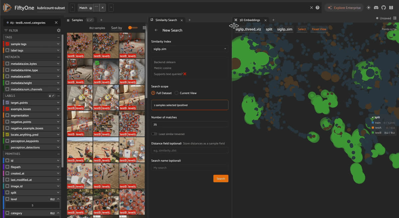Check the label tags checkbox
This screenshot has height=218, width=399.
7,50
